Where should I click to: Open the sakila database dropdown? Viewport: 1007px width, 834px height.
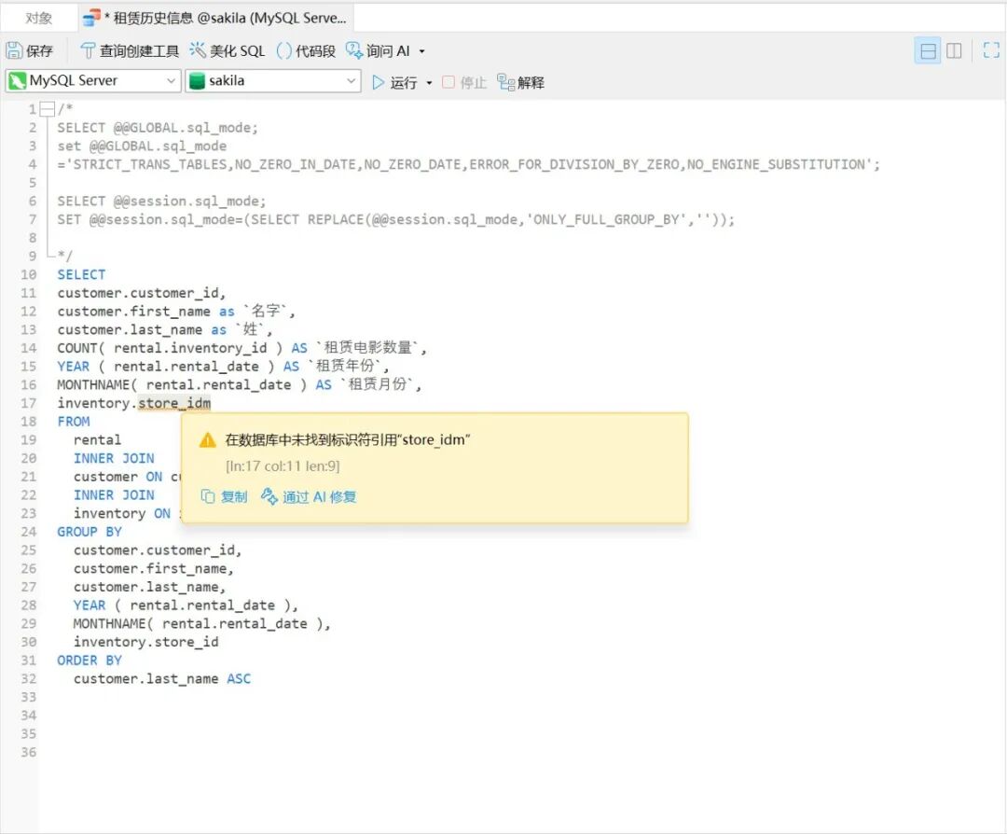pos(273,81)
